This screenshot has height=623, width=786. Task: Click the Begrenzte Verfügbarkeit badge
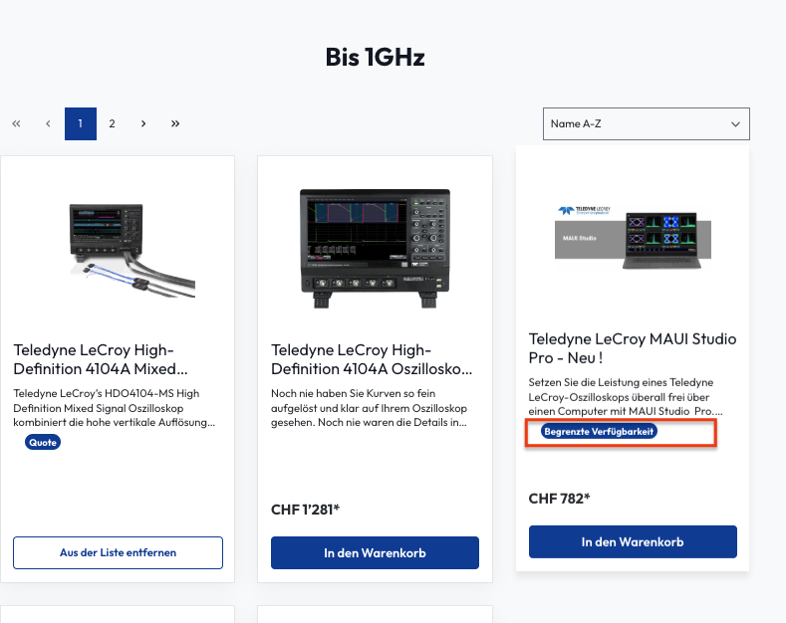(x=599, y=431)
